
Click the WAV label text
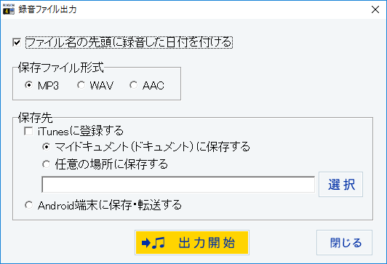tap(101, 86)
